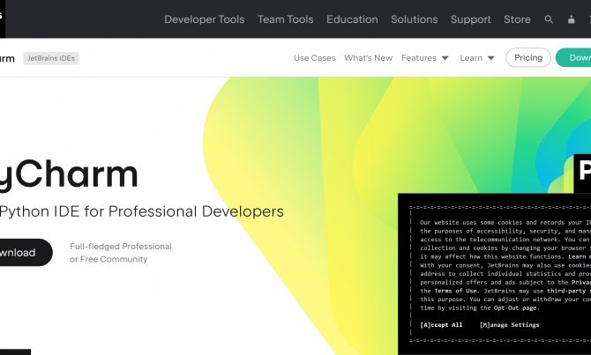Click the Pricing button
The height and width of the screenshot is (355, 591).
pyautogui.click(x=528, y=57)
